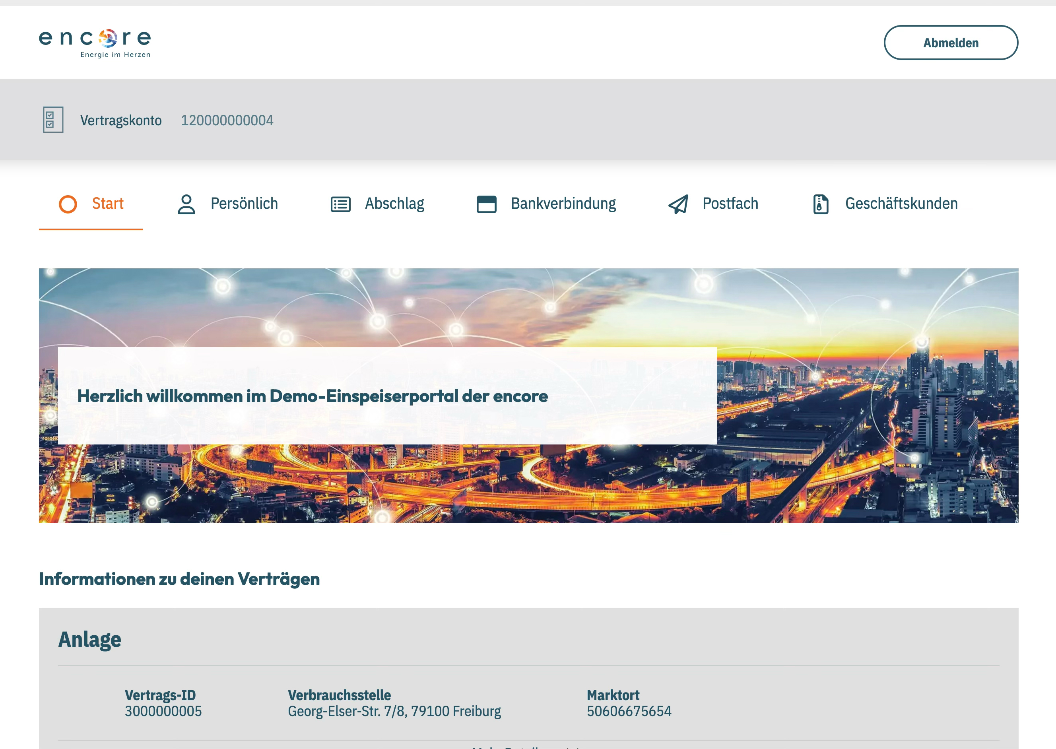Select the Geschäftskunden tab

(901, 203)
